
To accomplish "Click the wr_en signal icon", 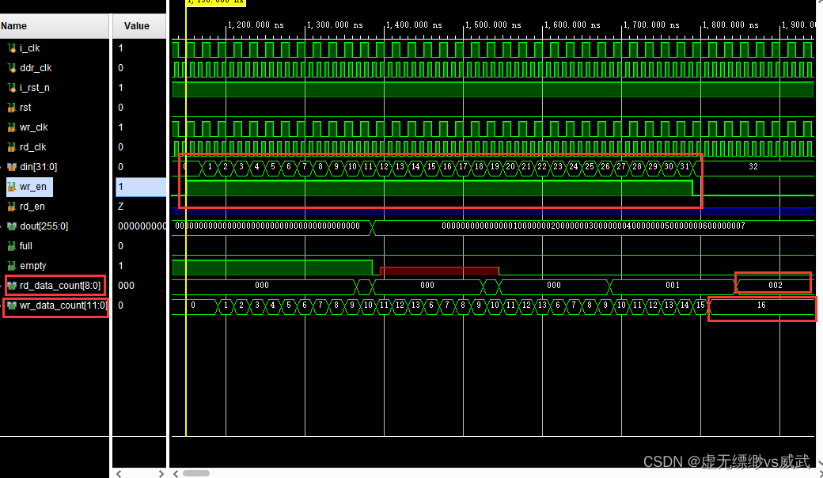I will [12, 187].
